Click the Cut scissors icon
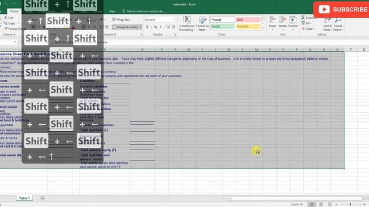The width and height of the screenshot is (369, 207). (6, 18)
